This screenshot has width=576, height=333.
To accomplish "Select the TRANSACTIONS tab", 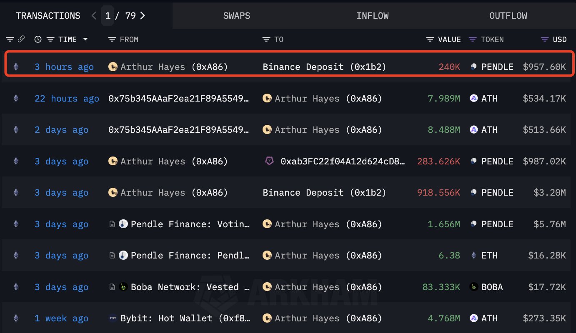I will [x=48, y=16].
